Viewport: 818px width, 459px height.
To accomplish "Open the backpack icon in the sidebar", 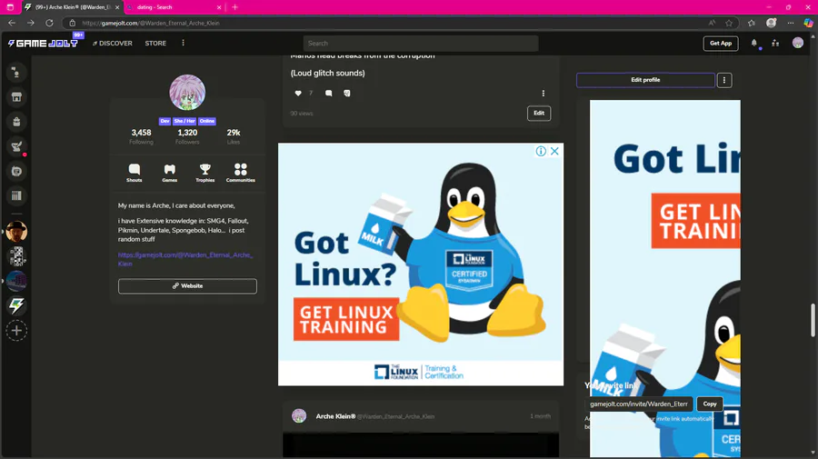I will coord(16,122).
